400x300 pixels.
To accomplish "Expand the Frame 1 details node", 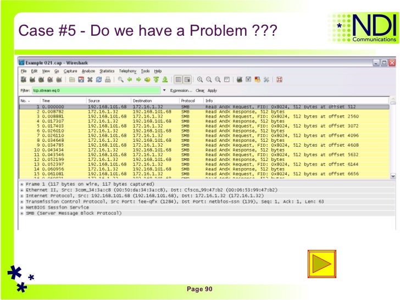I will [x=22, y=184].
